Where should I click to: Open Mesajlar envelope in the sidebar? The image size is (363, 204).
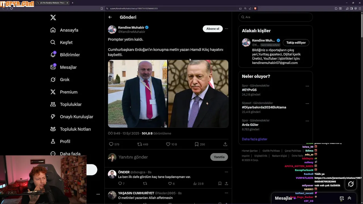64,67
